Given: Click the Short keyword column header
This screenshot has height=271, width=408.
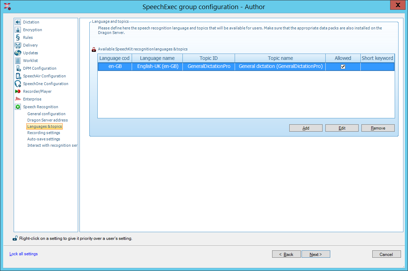Looking at the screenshot, I should (x=378, y=58).
